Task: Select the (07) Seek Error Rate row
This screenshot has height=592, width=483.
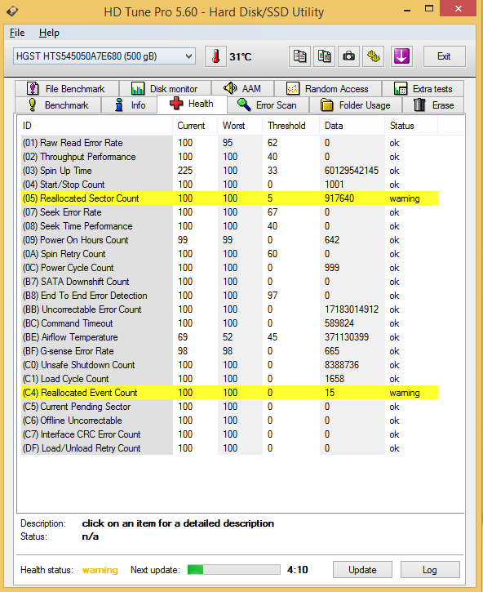Action: (x=229, y=212)
